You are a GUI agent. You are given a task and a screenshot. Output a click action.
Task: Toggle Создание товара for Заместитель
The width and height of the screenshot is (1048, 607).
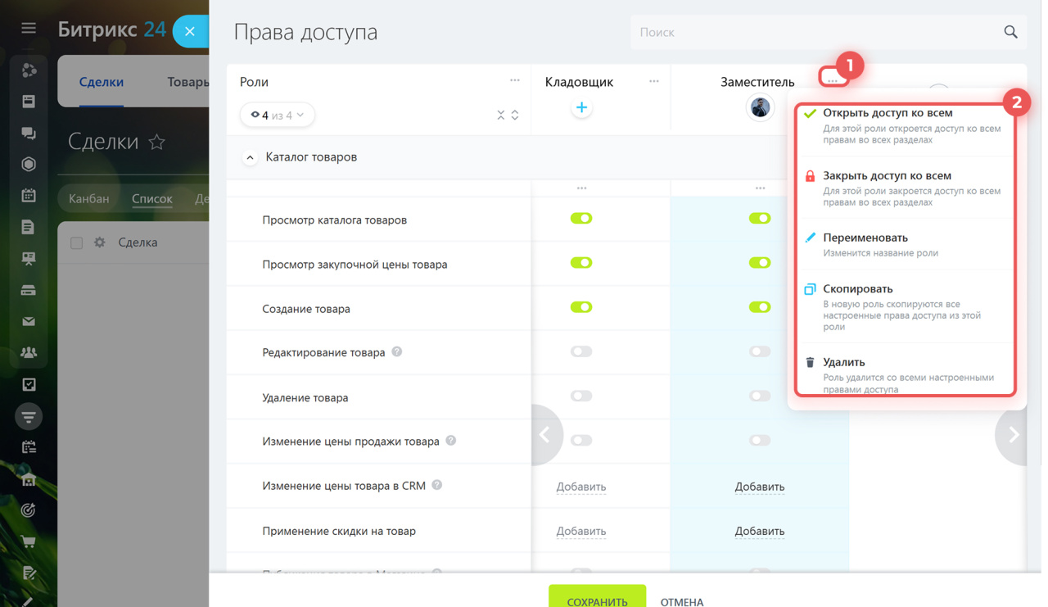[760, 307]
